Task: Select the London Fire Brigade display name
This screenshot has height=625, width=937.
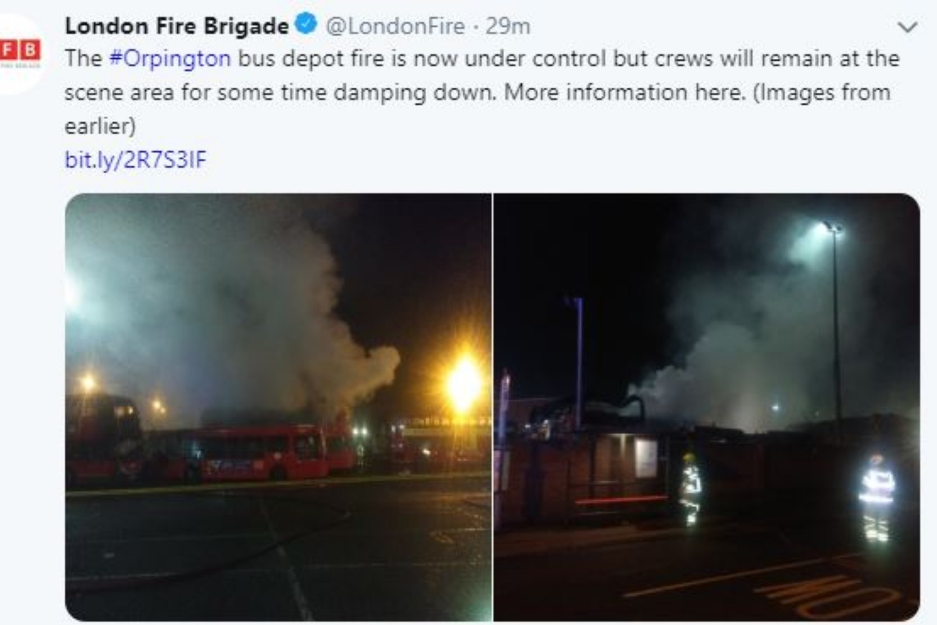Action: tap(177, 26)
